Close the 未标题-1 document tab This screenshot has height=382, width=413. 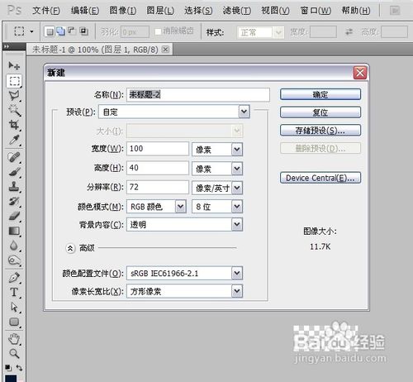[165, 50]
